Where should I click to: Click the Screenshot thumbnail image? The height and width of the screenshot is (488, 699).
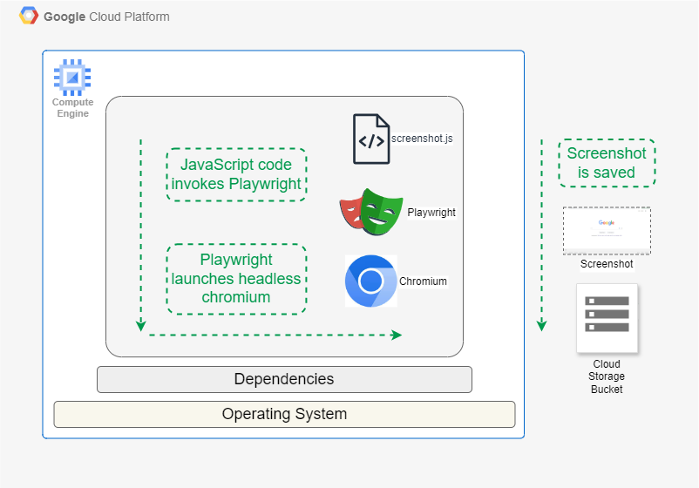[607, 231]
